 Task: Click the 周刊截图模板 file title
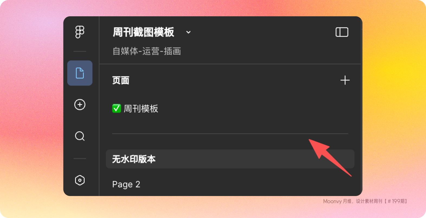[143, 32]
